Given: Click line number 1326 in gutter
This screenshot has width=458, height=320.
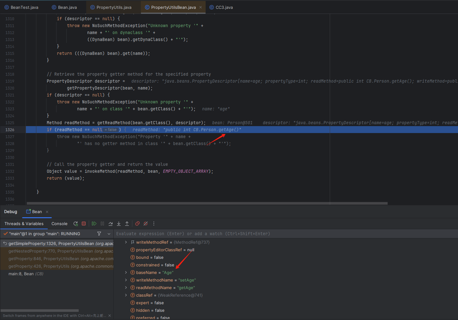Looking at the screenshot, I should pyautogui.click(x=10, y=130).
